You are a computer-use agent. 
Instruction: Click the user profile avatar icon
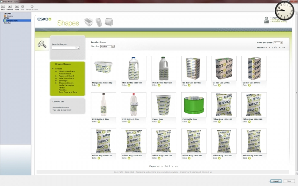tap(267, 20)
